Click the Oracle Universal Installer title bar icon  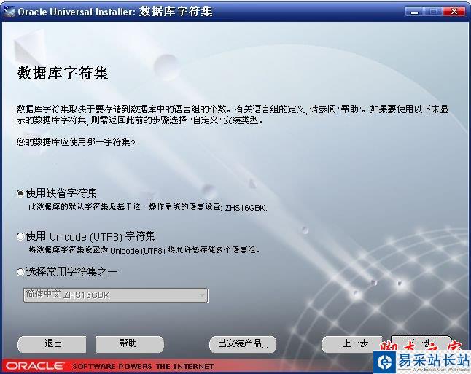coord(9,12)
